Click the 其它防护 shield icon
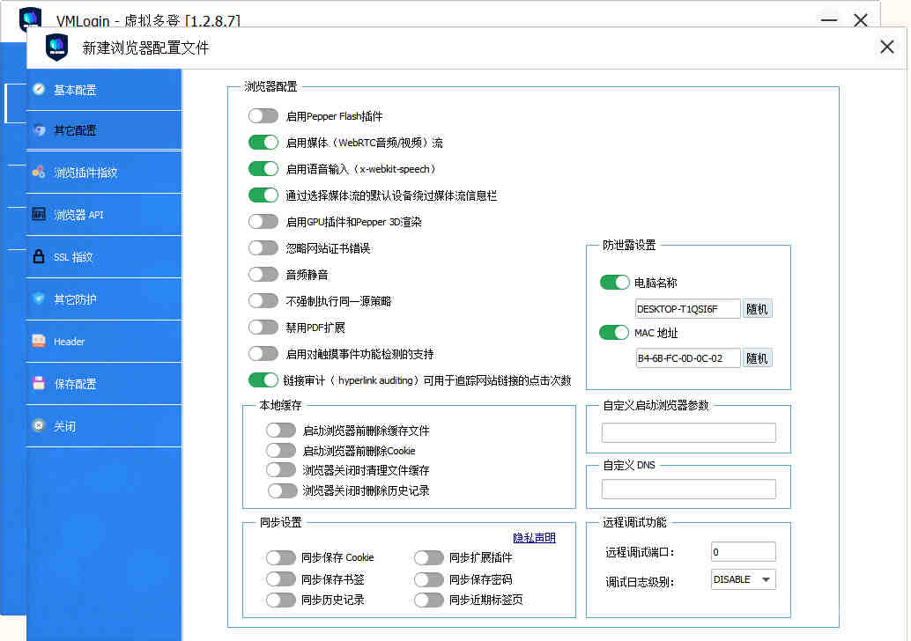The image size is (911, 641). 39,298
